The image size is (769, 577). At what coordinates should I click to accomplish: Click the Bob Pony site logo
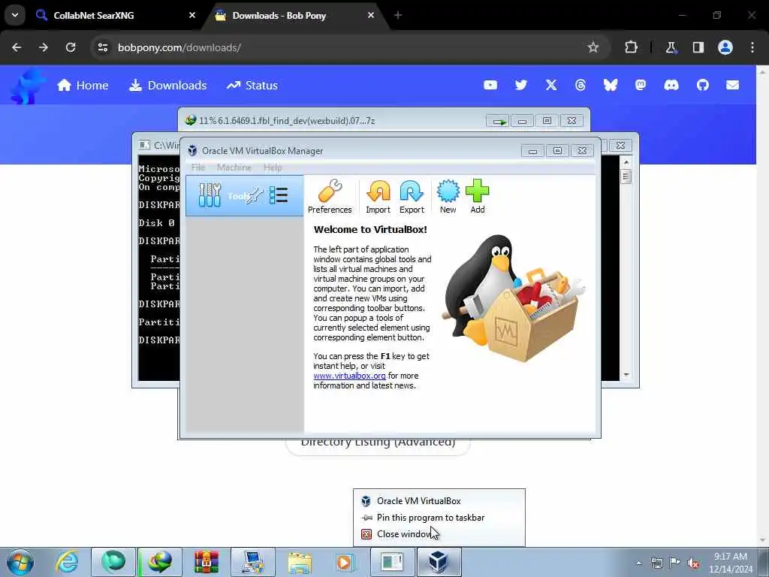point(27,86)
